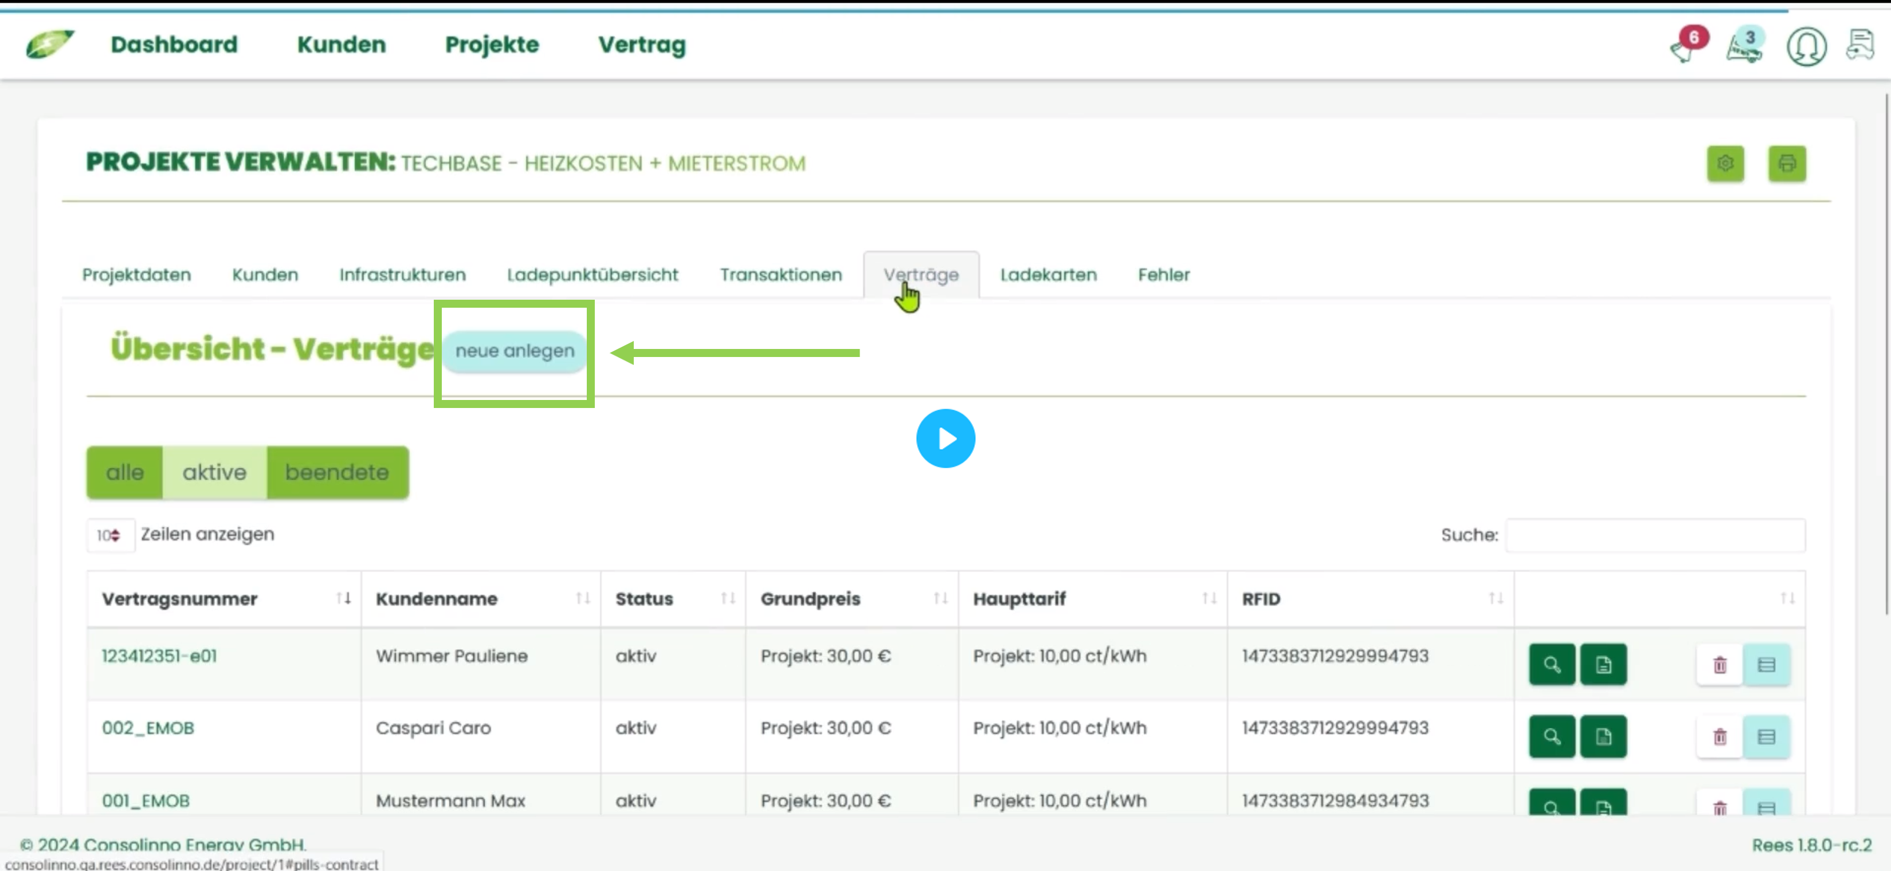The height and width of the screenshot is (871, 1891).
Task: Sort table by RFID arrows
Action: point(1496,598)
